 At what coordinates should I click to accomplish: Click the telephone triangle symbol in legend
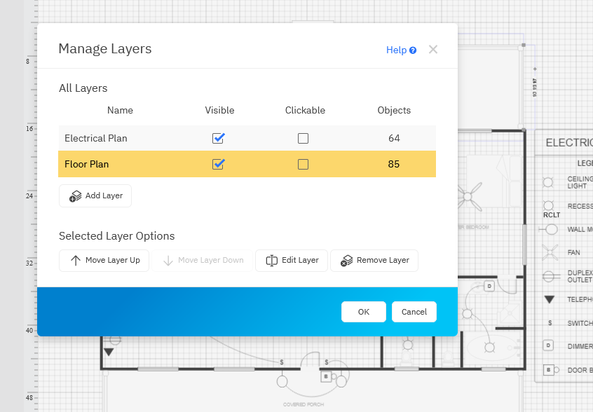point(550,299)
